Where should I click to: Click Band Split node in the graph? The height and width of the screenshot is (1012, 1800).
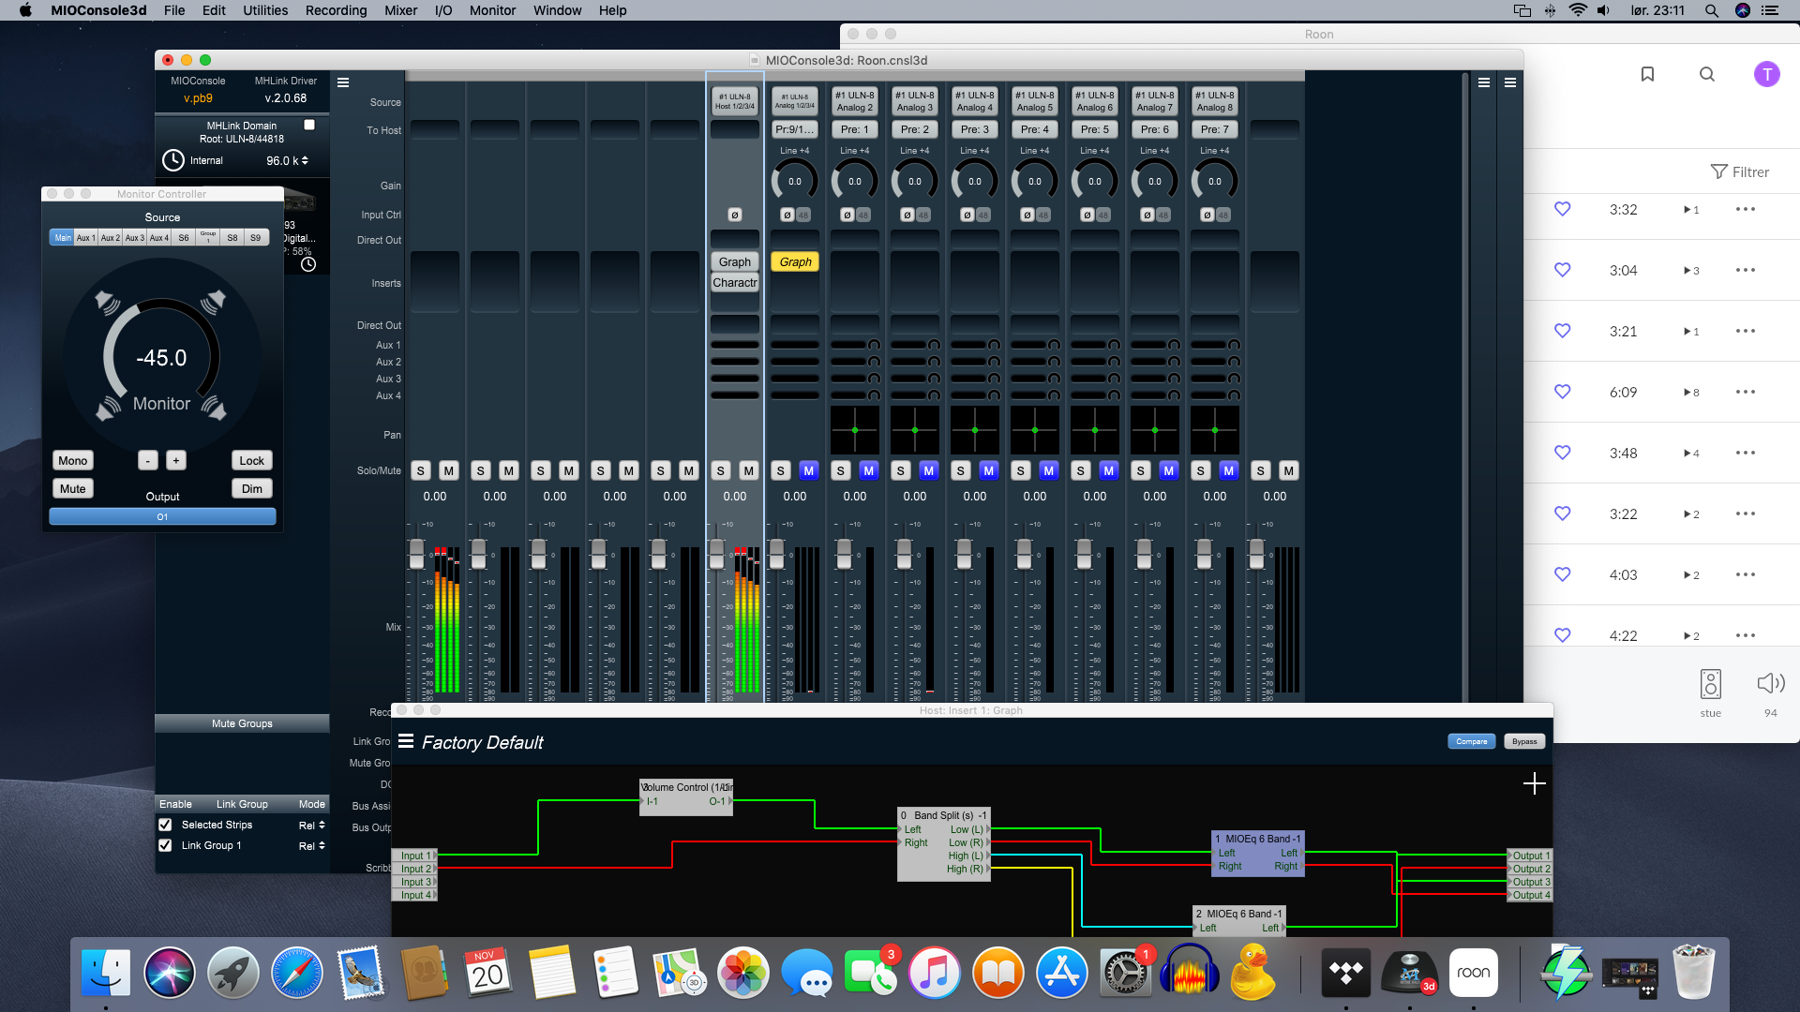pyautogui.click(x=943, y=843)
